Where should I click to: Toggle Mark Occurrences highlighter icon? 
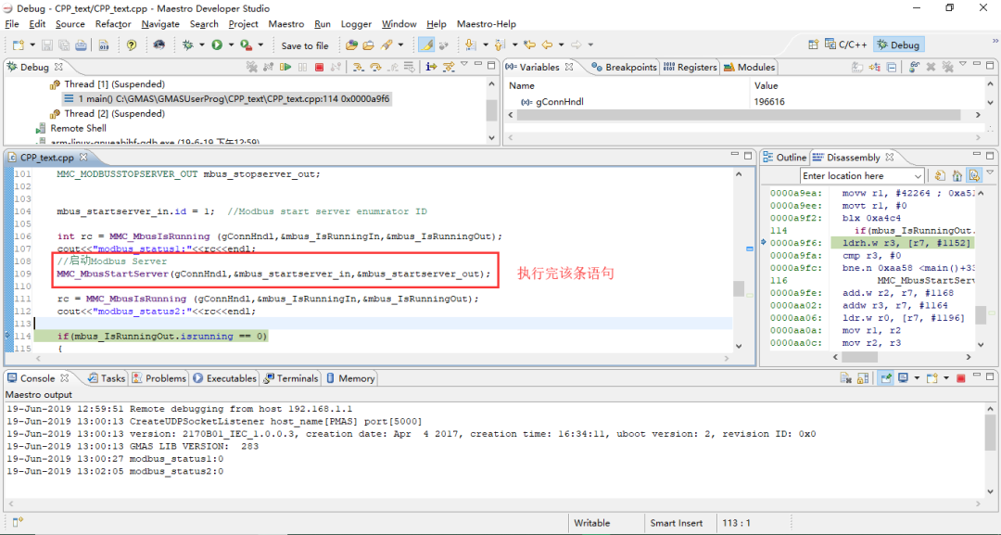point(425,45)
